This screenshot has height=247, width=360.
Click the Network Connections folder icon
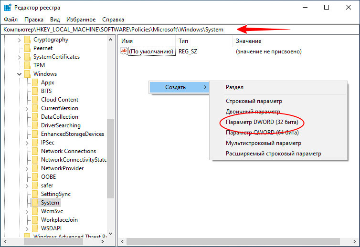point(35,151)
